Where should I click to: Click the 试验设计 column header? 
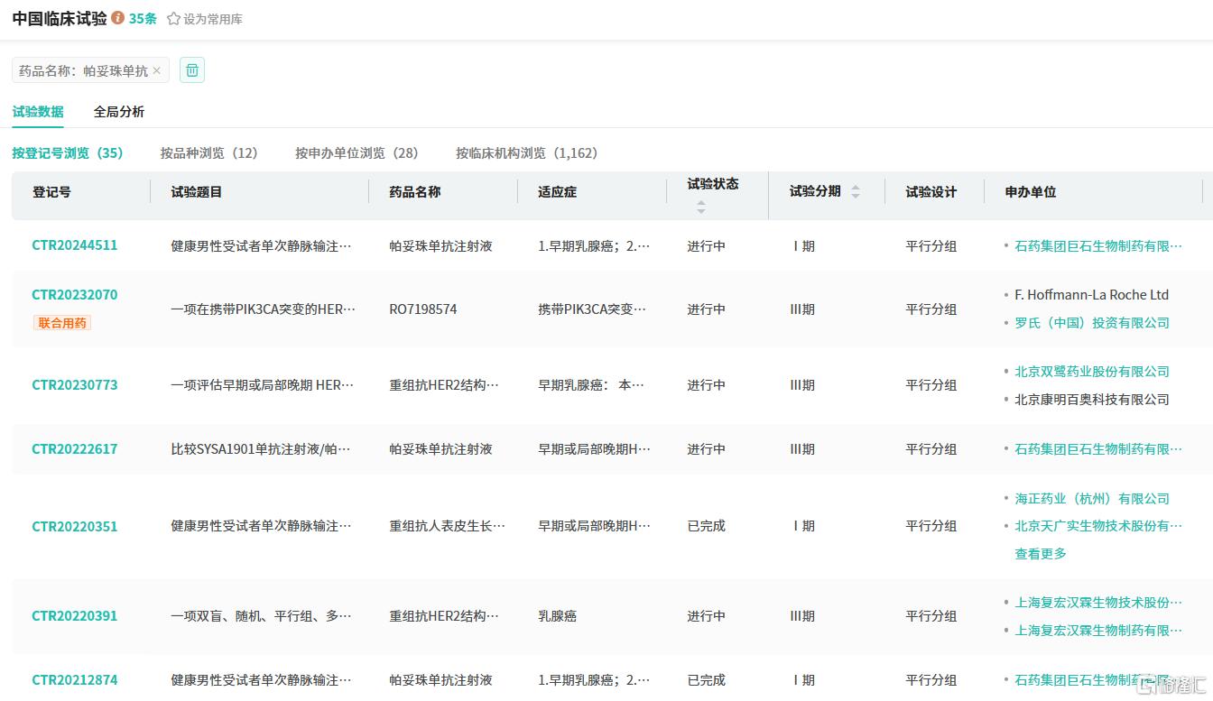coord(931,192)
